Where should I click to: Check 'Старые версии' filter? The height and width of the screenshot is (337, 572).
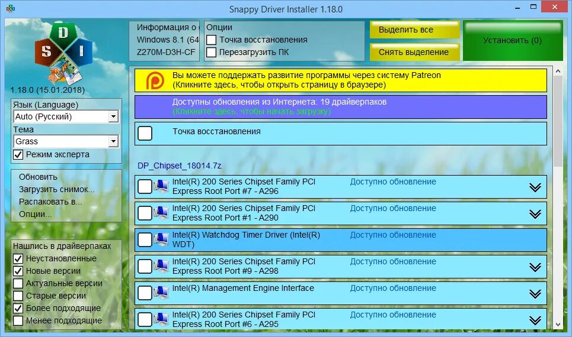[18, 296]
